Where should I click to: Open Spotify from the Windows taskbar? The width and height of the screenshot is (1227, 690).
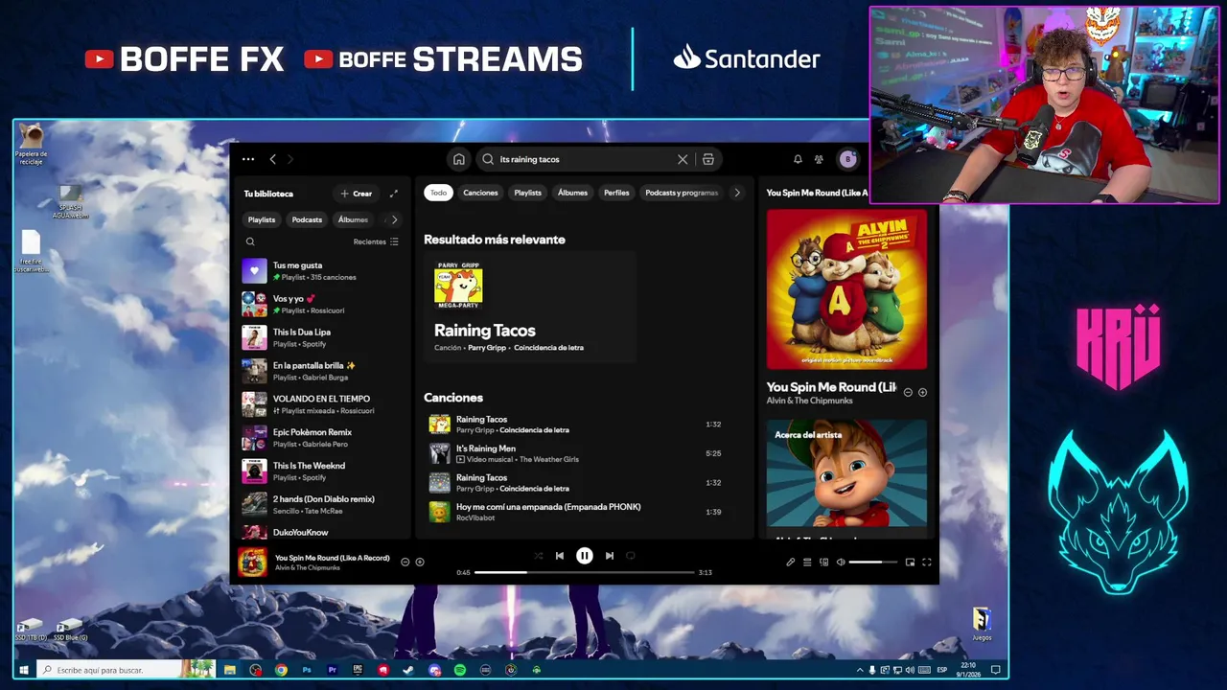(x=460, y=670)
